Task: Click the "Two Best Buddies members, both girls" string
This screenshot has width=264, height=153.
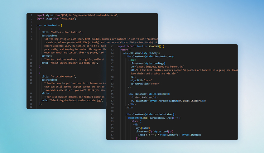Action: [75, 60]
